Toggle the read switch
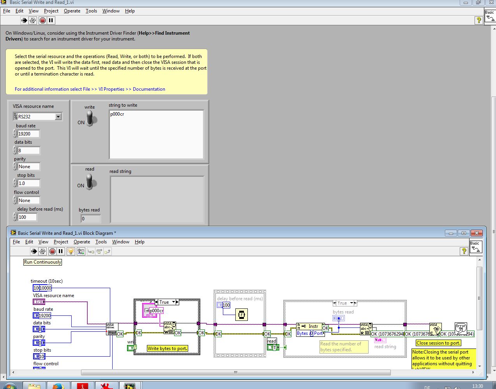496x389 pixels. [90, 181]
